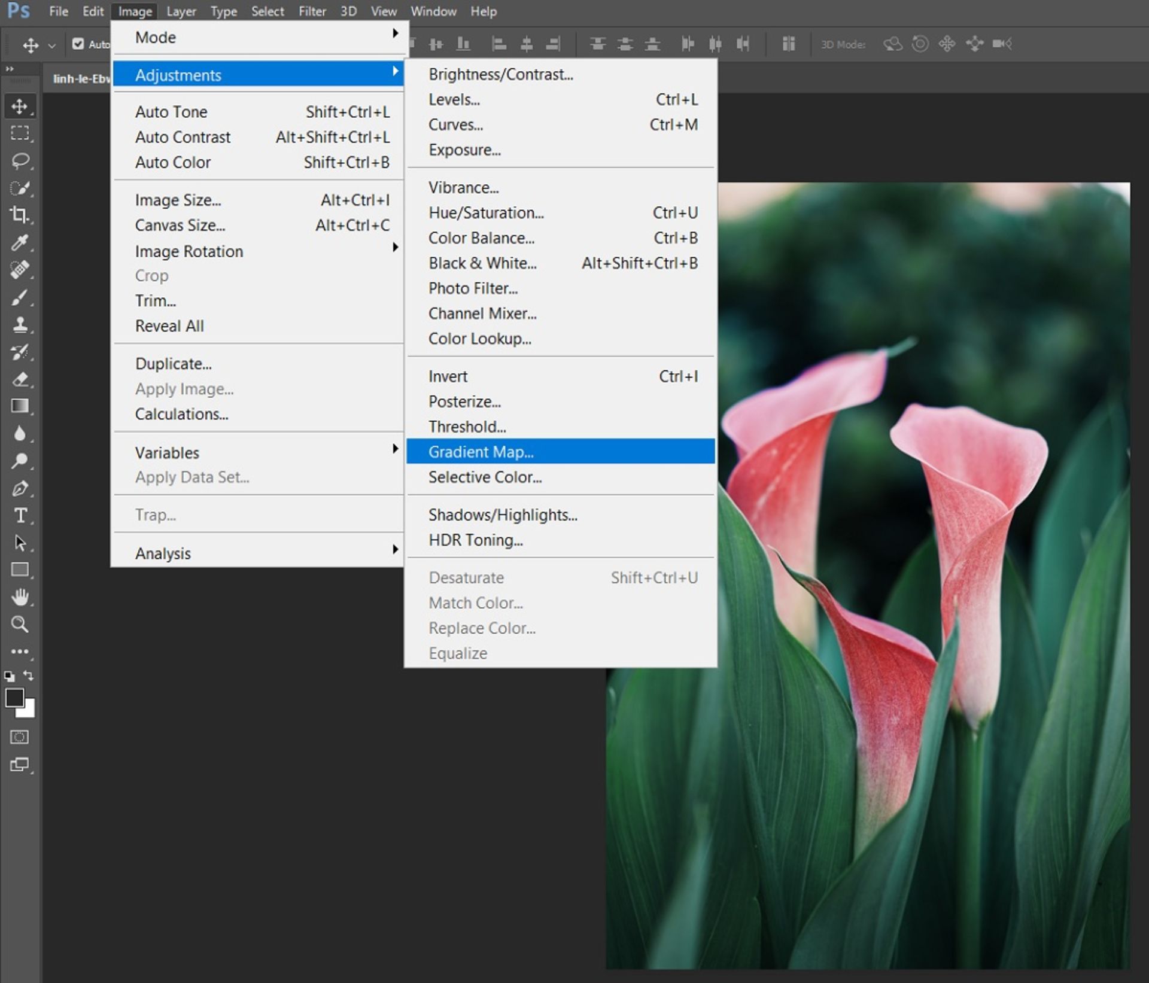Pick the Eyedropper tool

(x=19, y=242)
